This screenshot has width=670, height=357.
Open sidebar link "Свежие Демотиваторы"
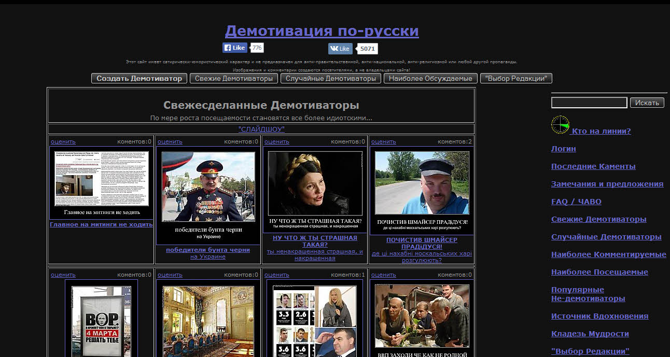(x=598, y=219)
